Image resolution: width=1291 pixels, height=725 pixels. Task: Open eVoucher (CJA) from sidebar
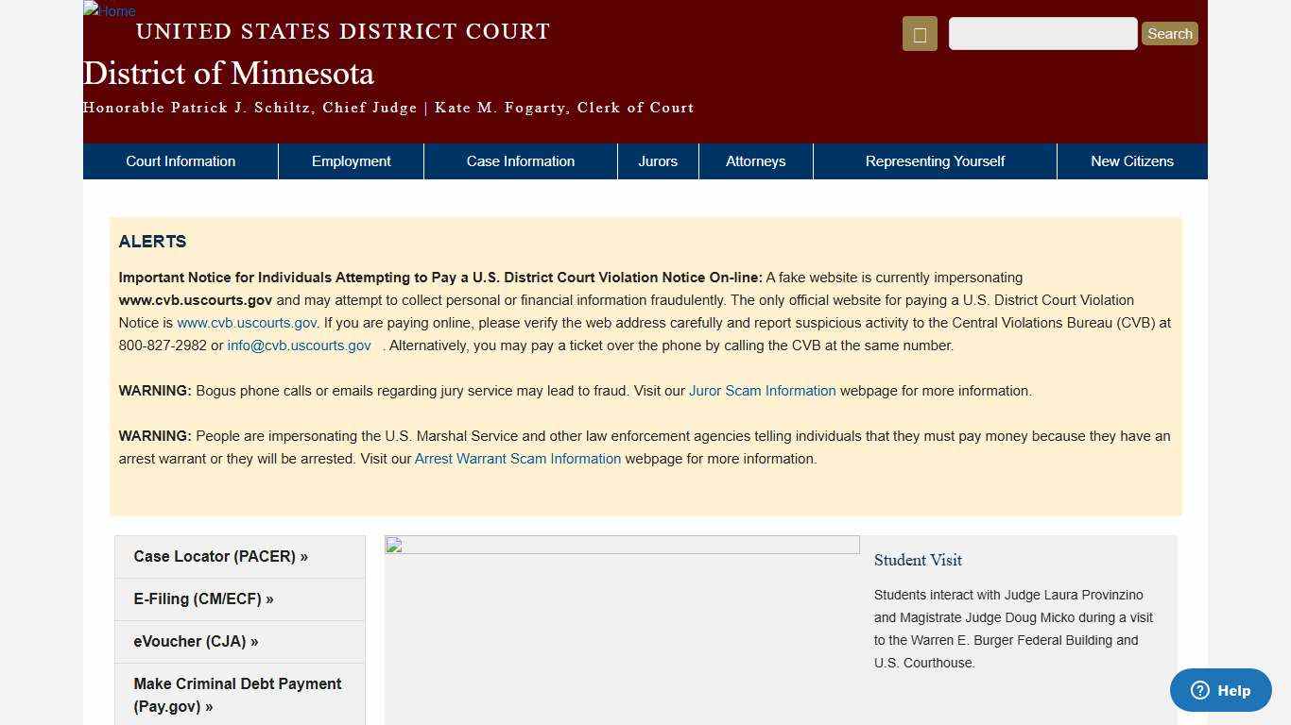tap(196, 641)
